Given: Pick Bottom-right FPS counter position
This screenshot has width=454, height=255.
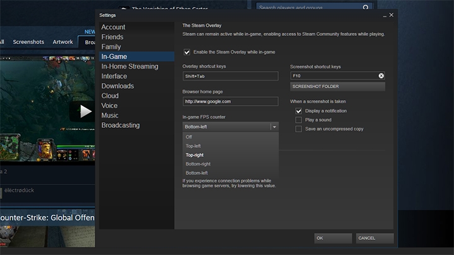Looking at the screenshot, I should tap(197, 164).
